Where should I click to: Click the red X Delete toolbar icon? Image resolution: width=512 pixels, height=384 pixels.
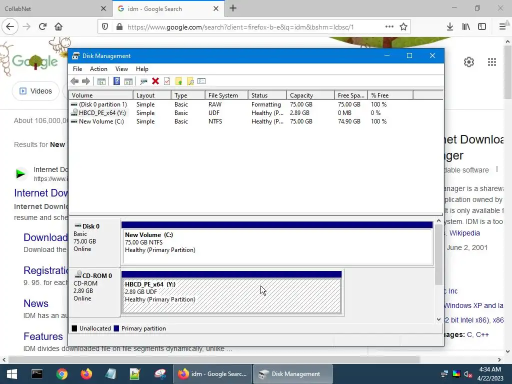(x=155, y=81)
